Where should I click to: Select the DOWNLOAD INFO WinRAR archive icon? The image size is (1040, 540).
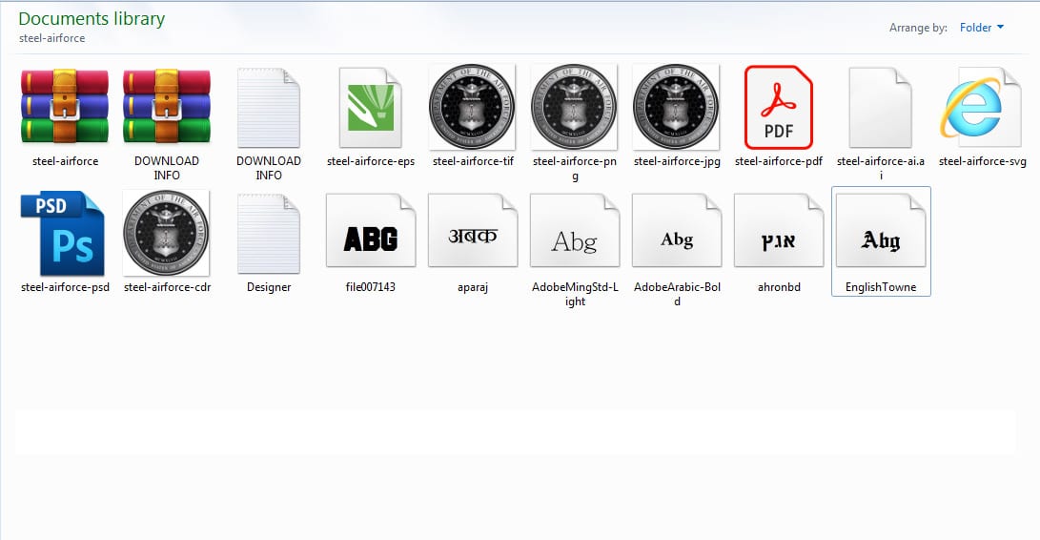[x=167, y=107]
